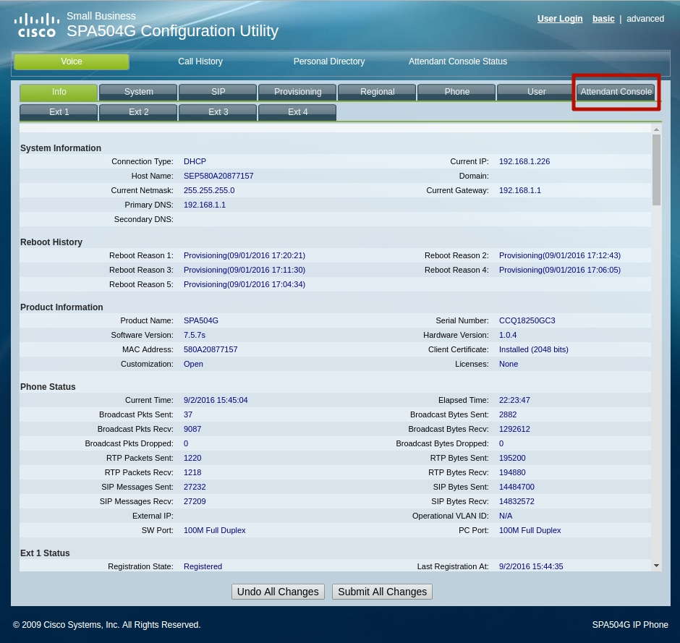Open the Attendant Console Status tab
Screen dimensions: 680x643
[x=457, y=61]
